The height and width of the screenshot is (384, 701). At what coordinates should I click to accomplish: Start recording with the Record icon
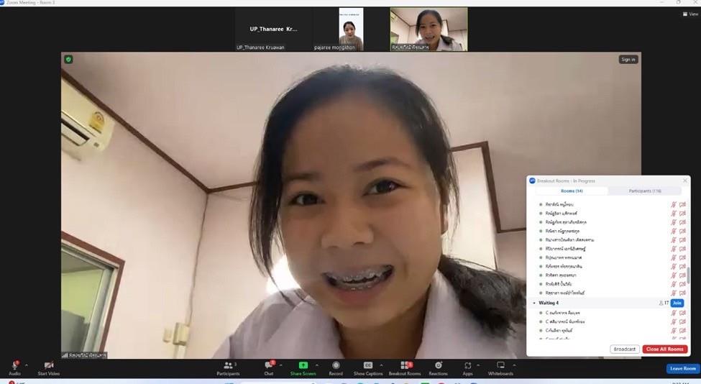click(336, 368)
